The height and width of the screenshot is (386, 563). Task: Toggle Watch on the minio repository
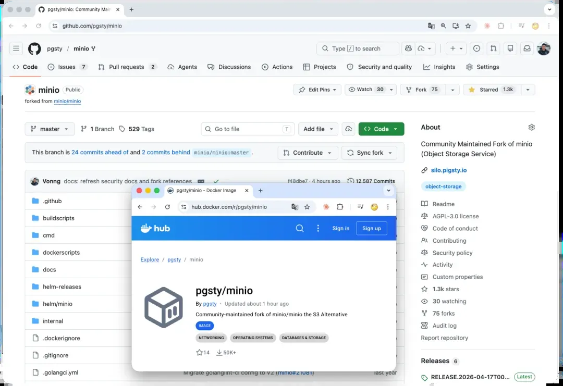click(366, 90)
